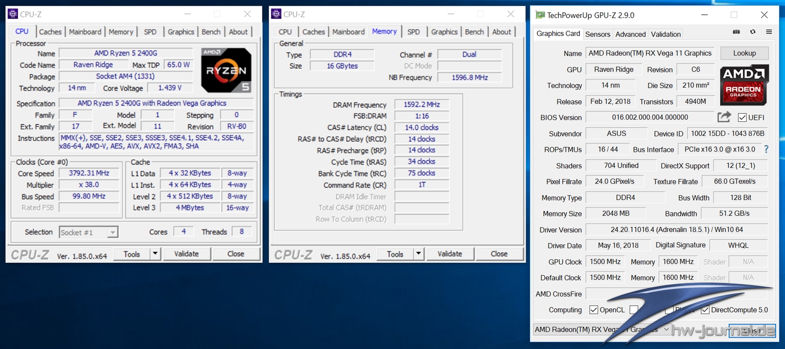Open Mainboard tab in the CPU-tab window
Screen dimensions: 785x349
click(x=85, y=32)
